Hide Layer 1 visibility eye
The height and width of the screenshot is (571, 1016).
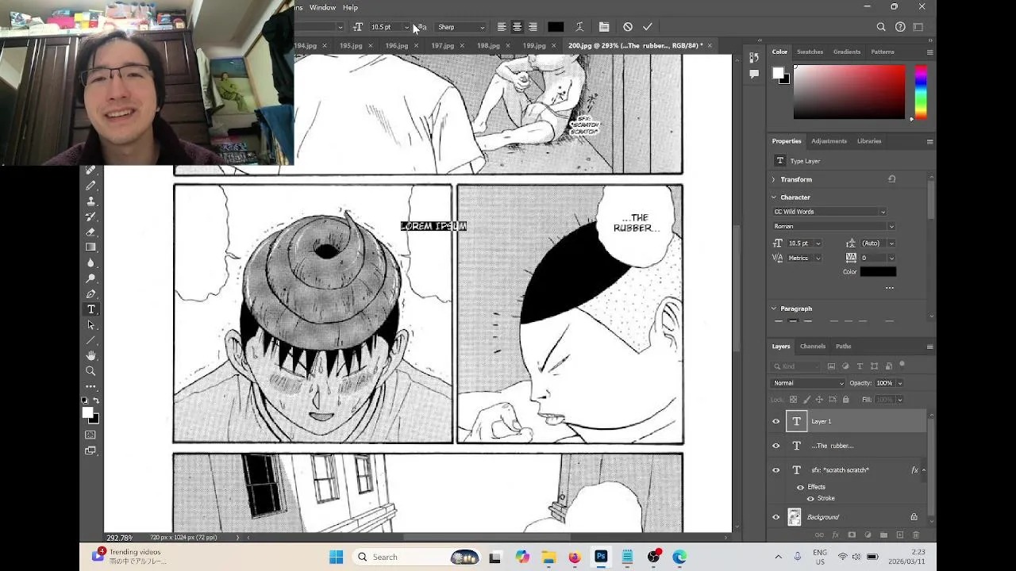pyautogui.click(x=776, y=422)
